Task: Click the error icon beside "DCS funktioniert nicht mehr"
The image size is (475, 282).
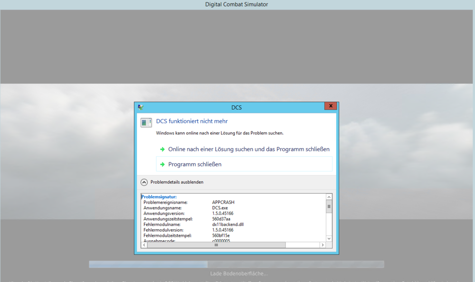Action: [x=146, y=122]
